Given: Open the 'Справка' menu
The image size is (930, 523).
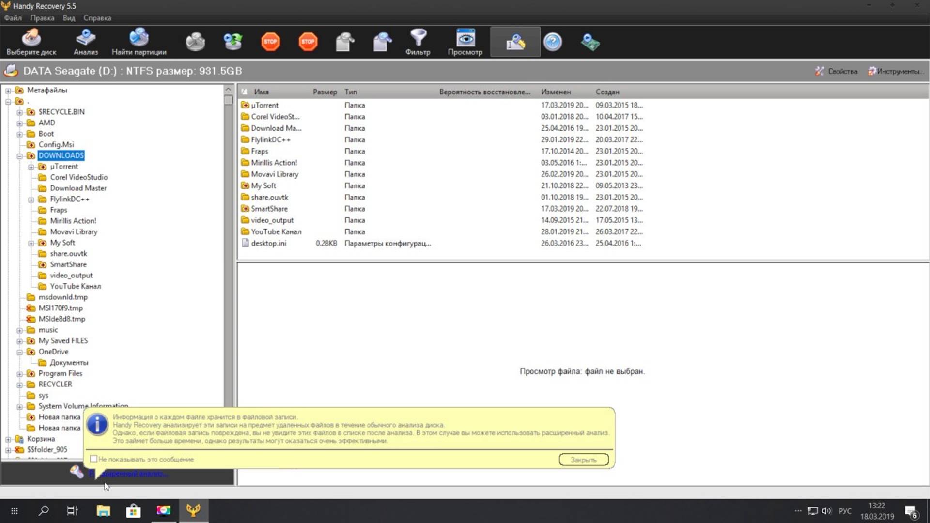Looking at the screenshot, I should (x=97, y=18).
